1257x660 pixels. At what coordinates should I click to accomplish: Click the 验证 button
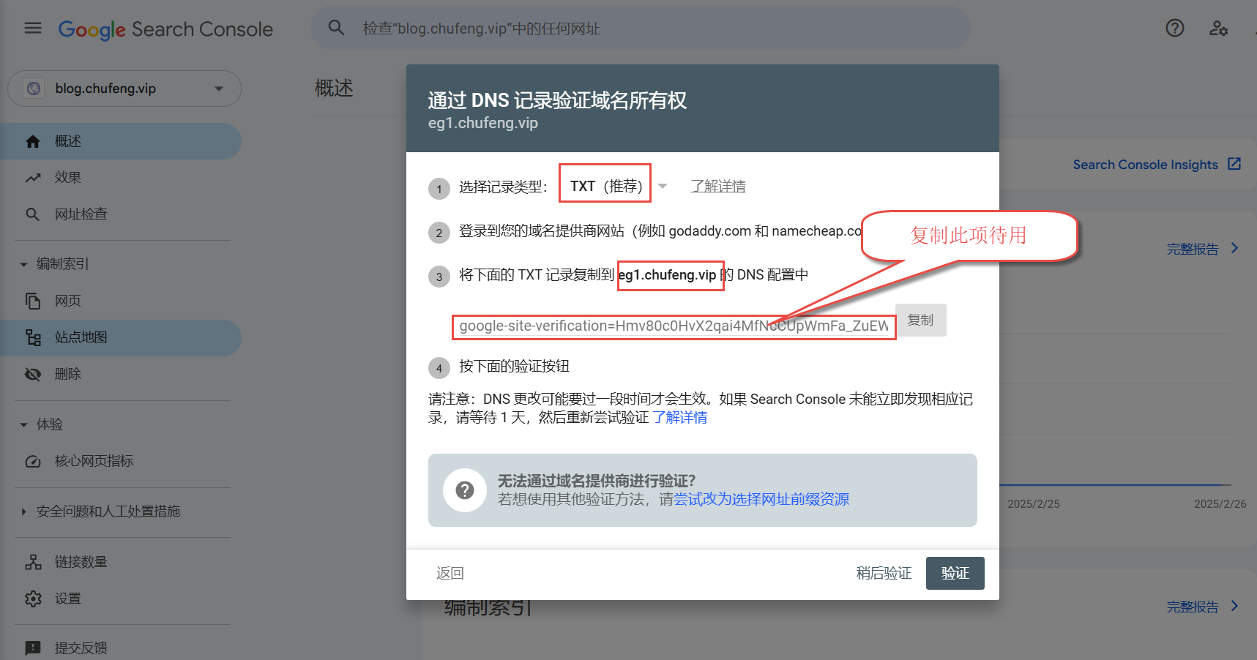[955, 573]
